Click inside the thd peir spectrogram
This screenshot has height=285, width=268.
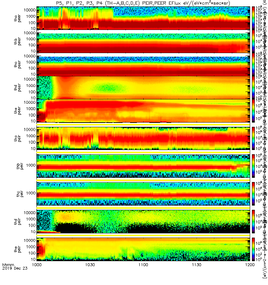(143, 221)
